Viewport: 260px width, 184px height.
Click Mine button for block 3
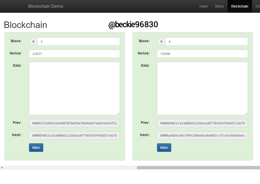pos(36,148)
